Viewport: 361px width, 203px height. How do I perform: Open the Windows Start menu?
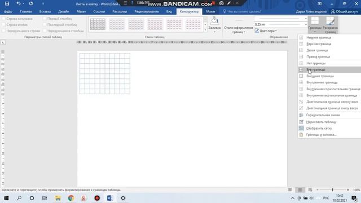(x=6, y=198)
